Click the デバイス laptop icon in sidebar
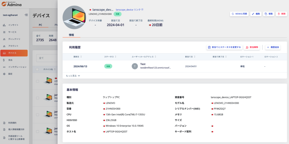The height and width of the screenshot is (144, 289). coord(4,53)
